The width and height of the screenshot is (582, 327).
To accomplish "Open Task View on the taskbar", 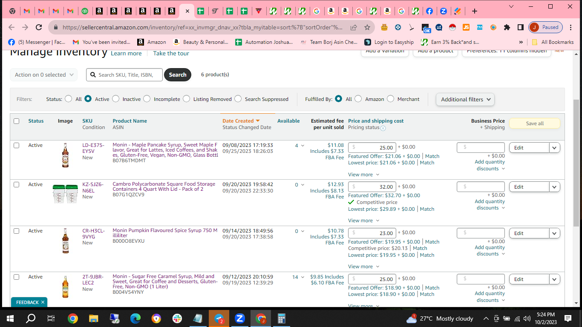I will point(51,318).
